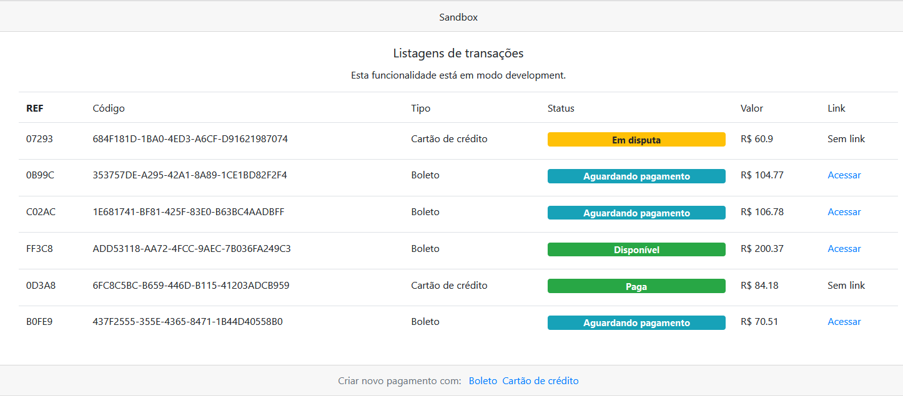Screen dimensions: 903x396
Task: Click the Status column header
Action: [x=561, y=109]
